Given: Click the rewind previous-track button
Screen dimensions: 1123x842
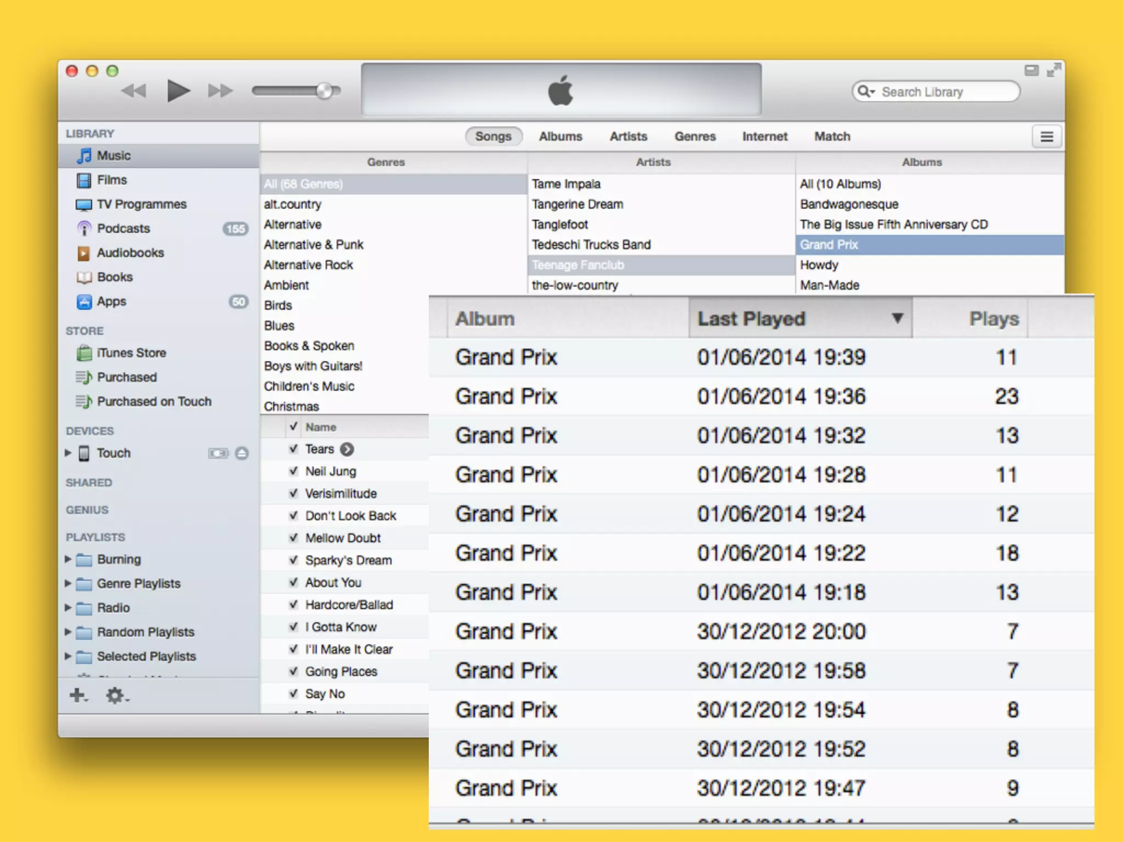Looking at the screenshot, I should point(134,90).
